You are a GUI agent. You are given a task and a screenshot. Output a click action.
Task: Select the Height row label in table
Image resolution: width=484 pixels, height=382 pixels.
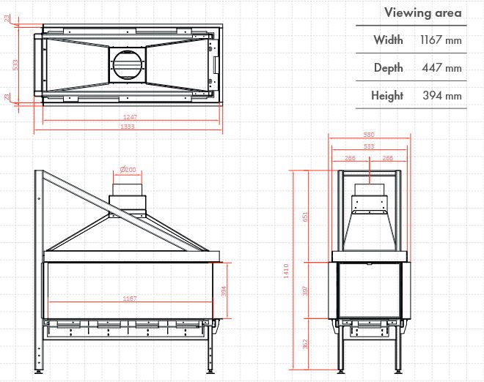point(387,95)
